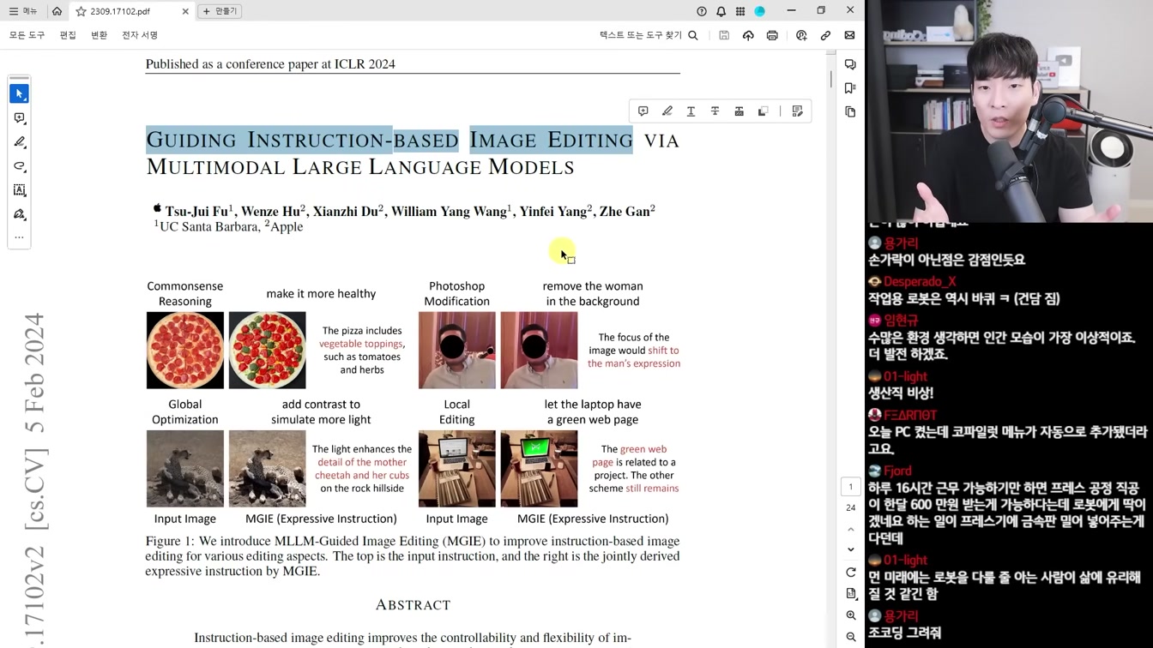The height and width of the screenshot is (648, 1153).
Task: Click the green web page laptop image
Action: pos(539,469)
